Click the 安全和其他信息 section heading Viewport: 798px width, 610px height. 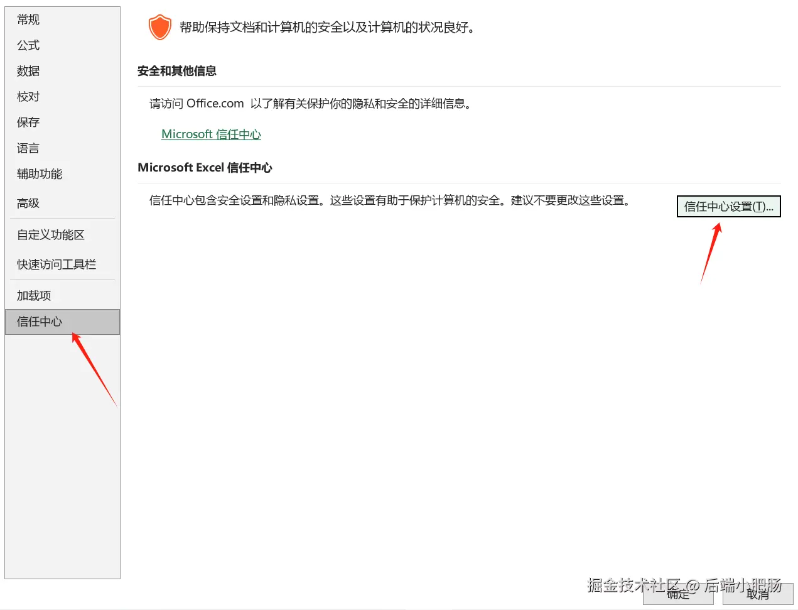(176, 70)
